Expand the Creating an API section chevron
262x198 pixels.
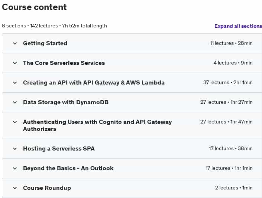tap(15, 83)
